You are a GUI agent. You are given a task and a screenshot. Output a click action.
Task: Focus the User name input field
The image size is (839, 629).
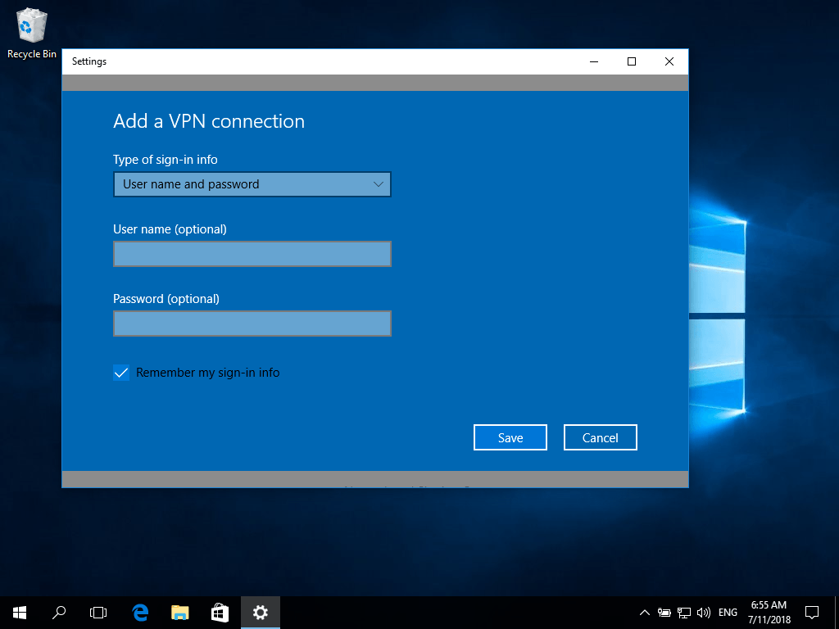(252, 254)
